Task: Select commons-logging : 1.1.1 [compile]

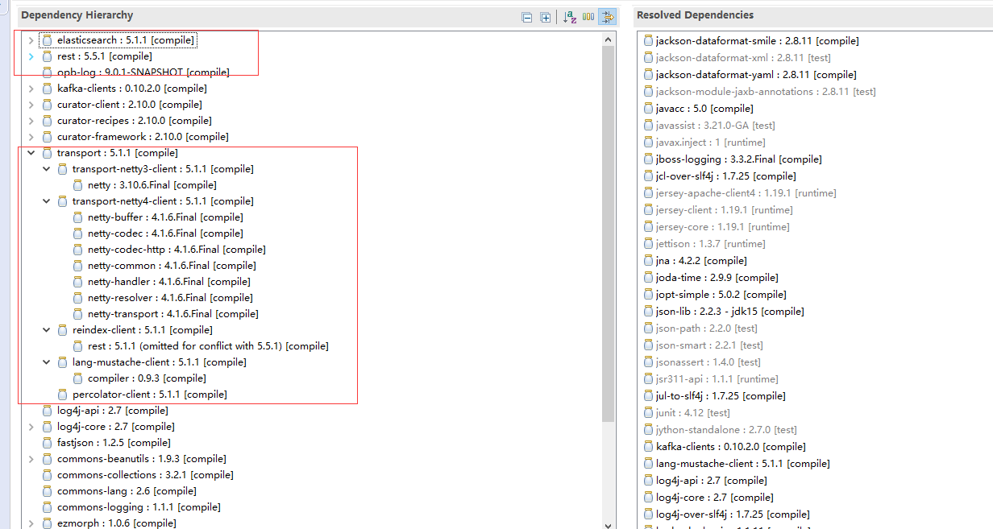Action: pos(139,507)
